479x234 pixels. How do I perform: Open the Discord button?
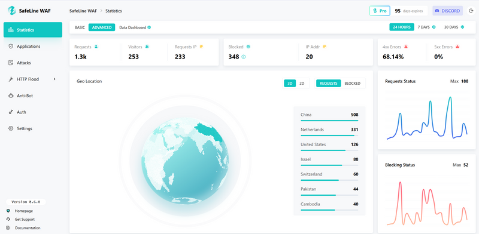point(447,11)
